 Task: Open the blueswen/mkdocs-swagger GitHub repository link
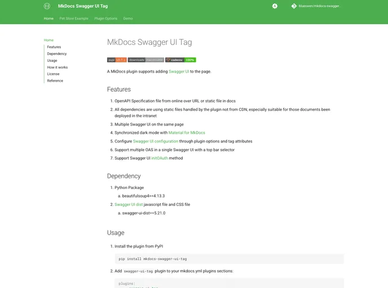[316, 6]
